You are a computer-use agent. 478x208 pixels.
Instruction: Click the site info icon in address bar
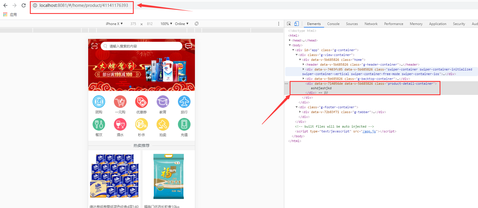pos(35,5)
